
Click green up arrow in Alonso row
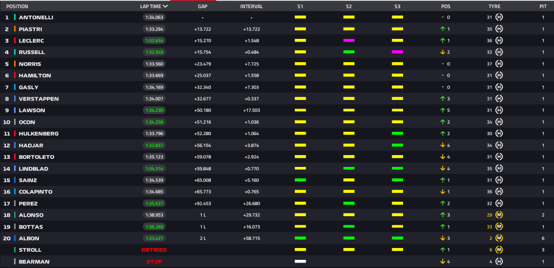click(x=443, y=215)
